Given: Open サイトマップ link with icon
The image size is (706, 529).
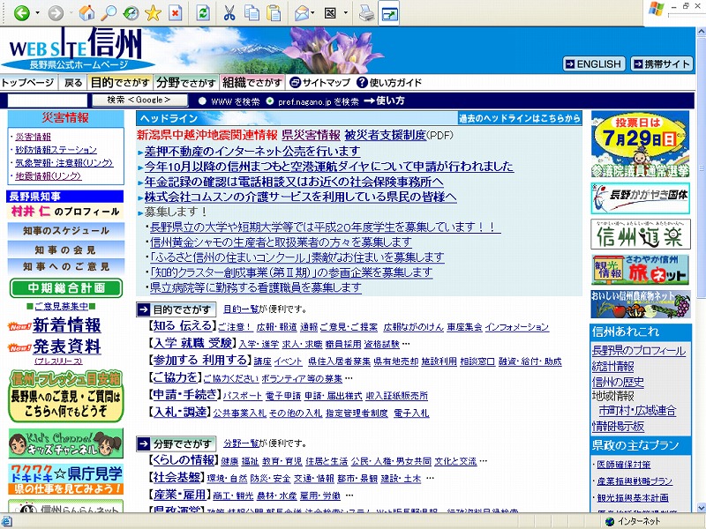Looking at the screenshot, I should pyautogui.click(x=320, y=82).
